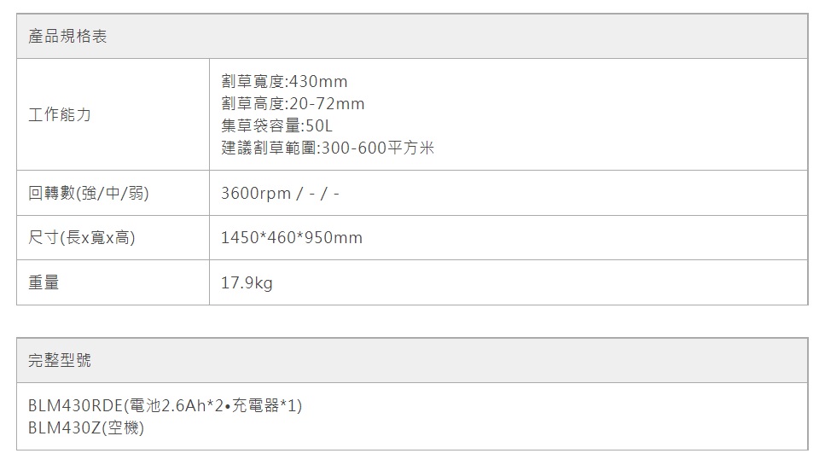Screen dimensions: 825x465
Task: Click the 建議割草範圍 label text
Action: tap(267, 148)
